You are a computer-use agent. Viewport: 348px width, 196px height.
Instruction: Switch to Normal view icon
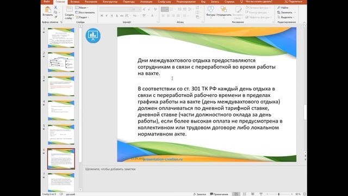[236, 194]
